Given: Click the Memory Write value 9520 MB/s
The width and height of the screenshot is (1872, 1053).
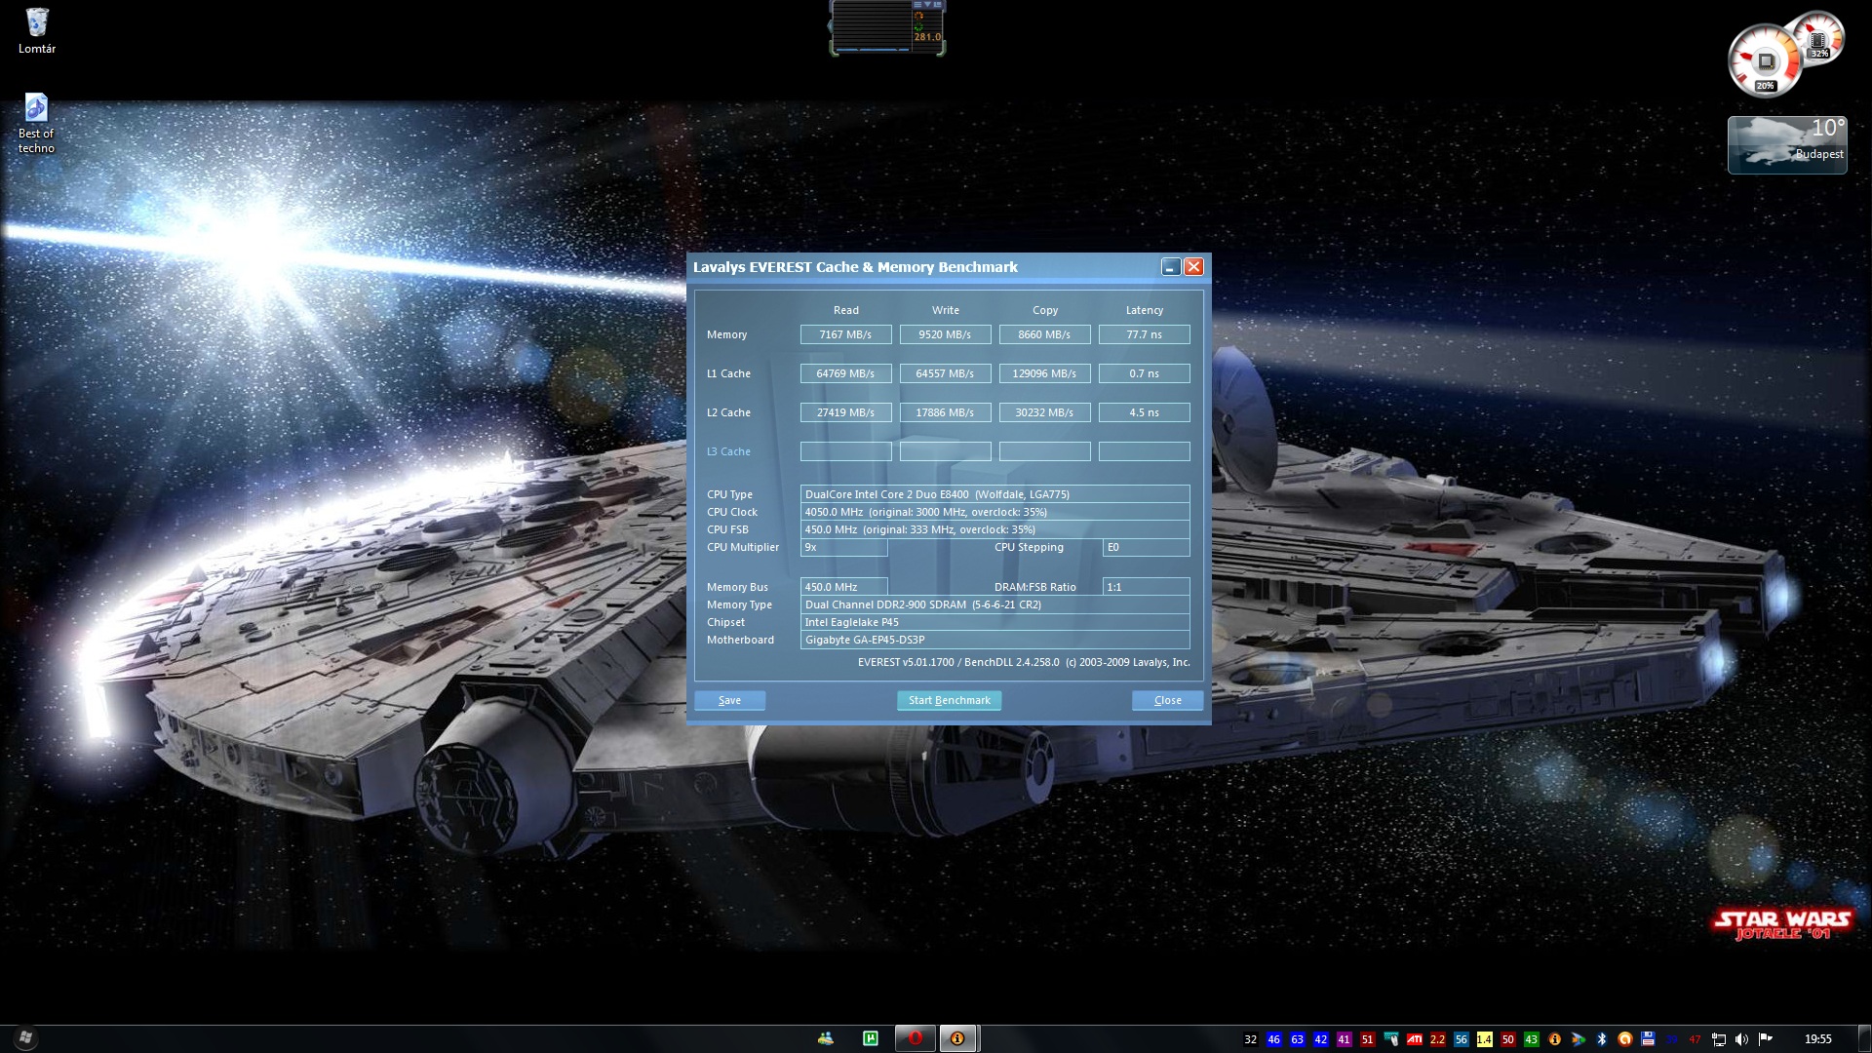Looking at the screenshot, I should (x=945, y=334).
